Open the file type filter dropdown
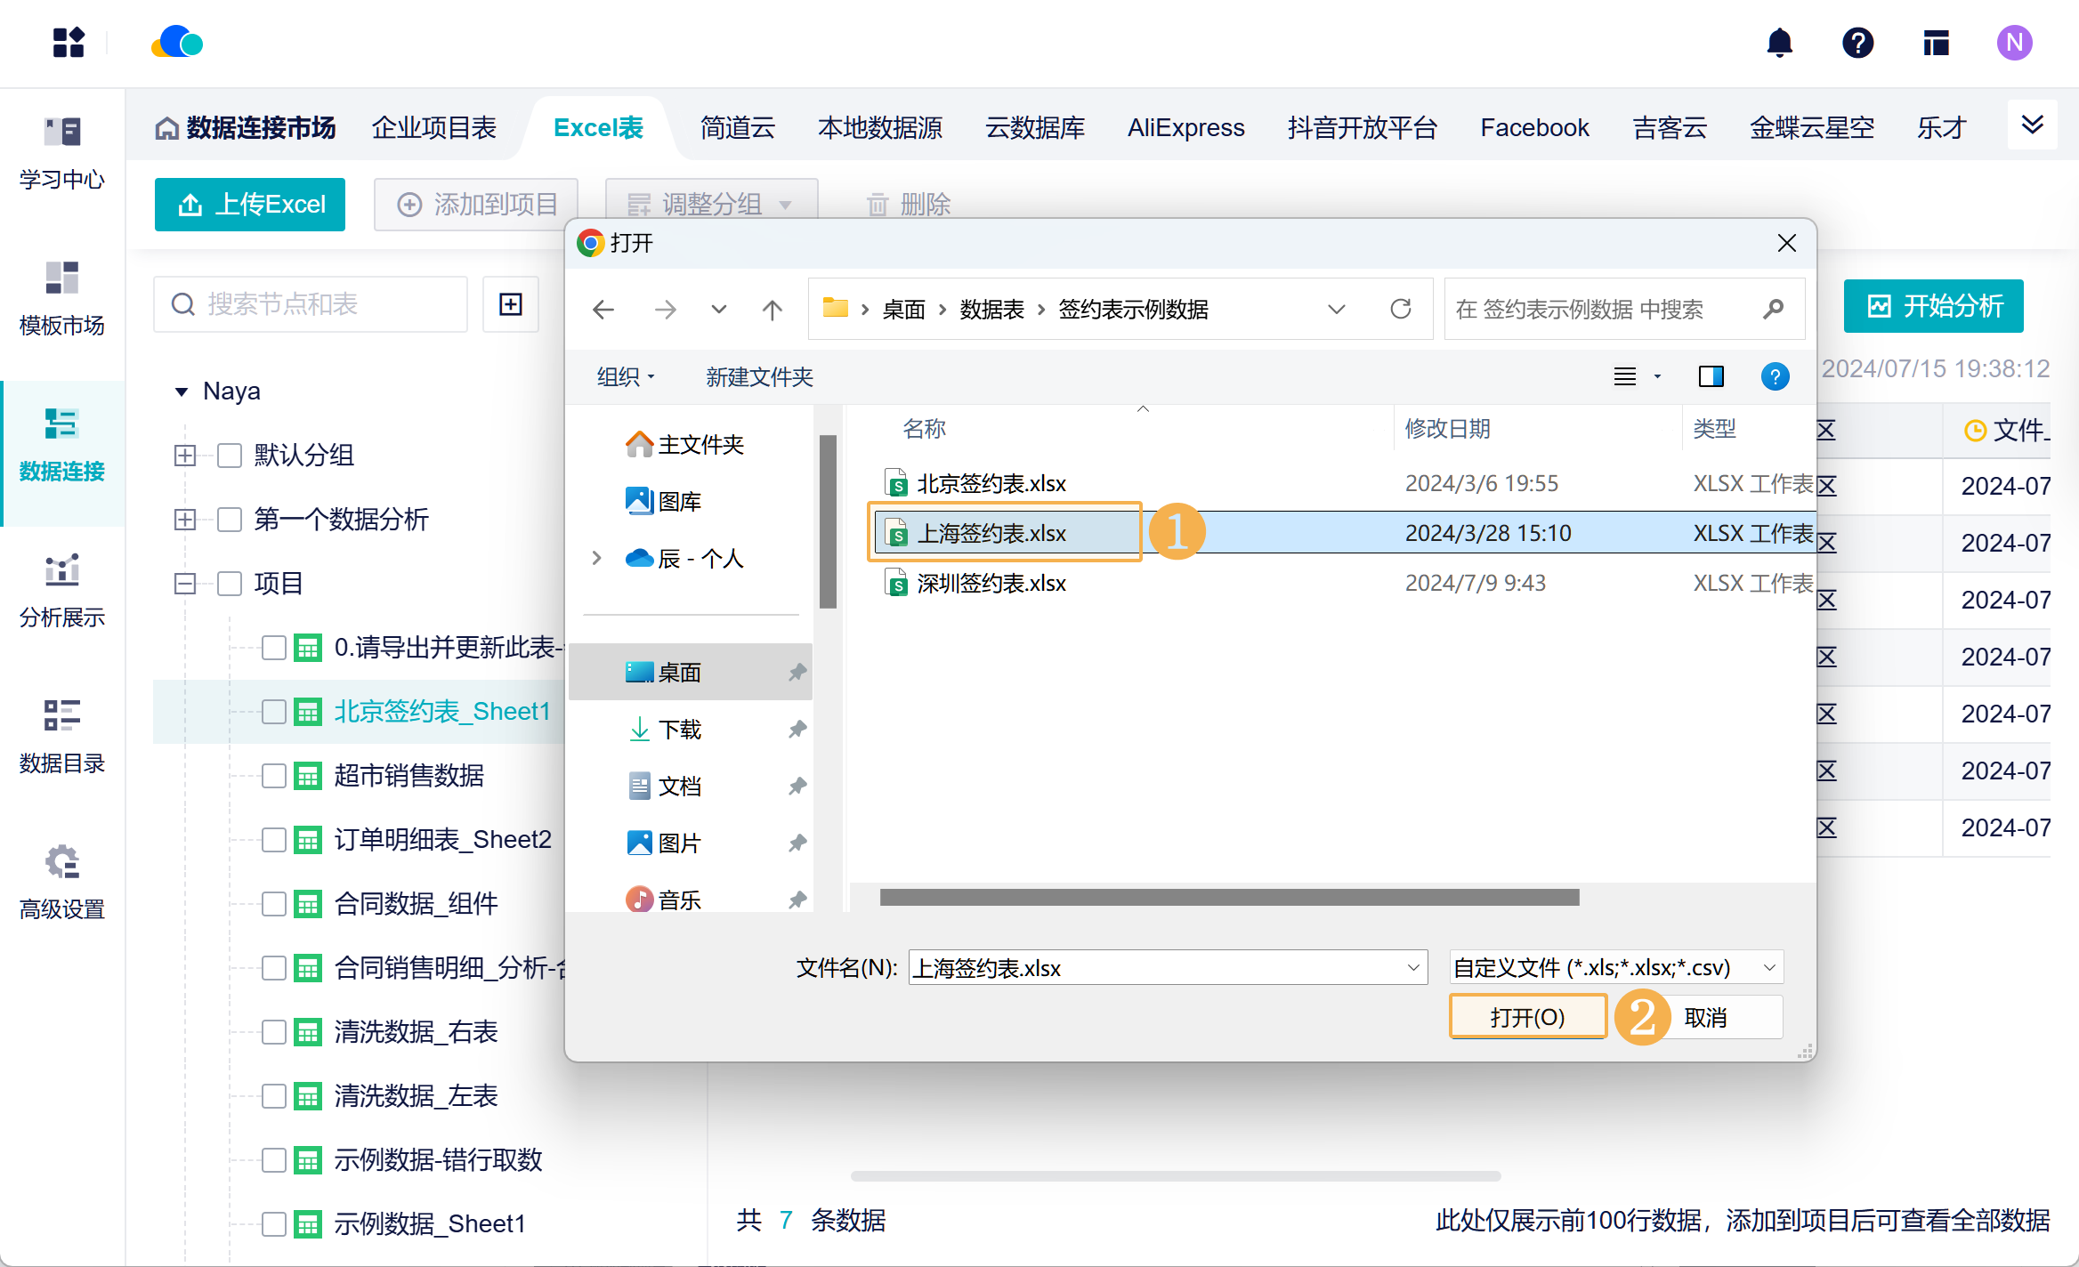The height and width of the screenshot is (1267, 2079). click(1615, 967)
